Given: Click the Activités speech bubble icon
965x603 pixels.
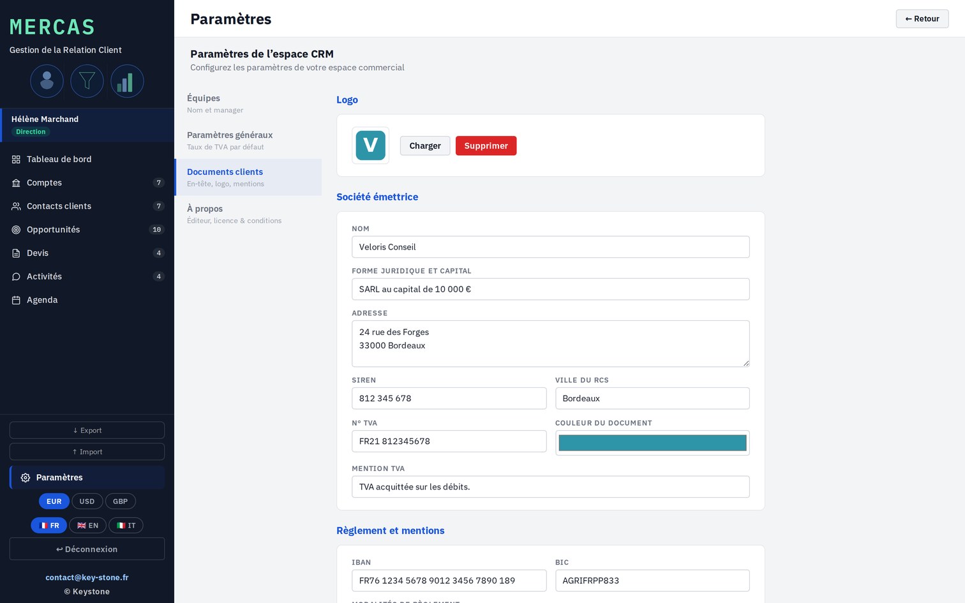Looking at the screenshot, I should click(16, 277).
